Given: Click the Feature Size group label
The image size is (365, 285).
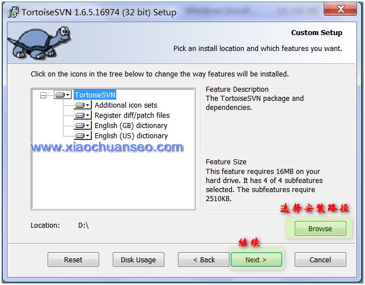Looking at the screenshot, I should click(226, 161).
